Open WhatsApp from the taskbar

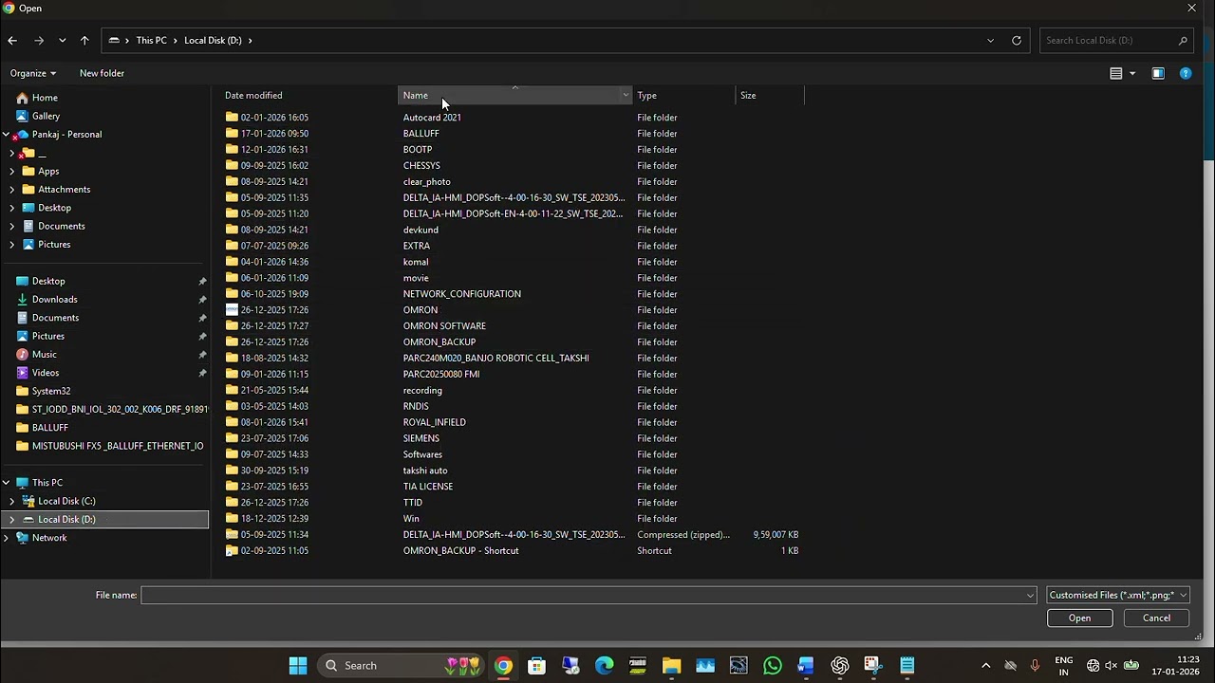(x=773, y=666)
